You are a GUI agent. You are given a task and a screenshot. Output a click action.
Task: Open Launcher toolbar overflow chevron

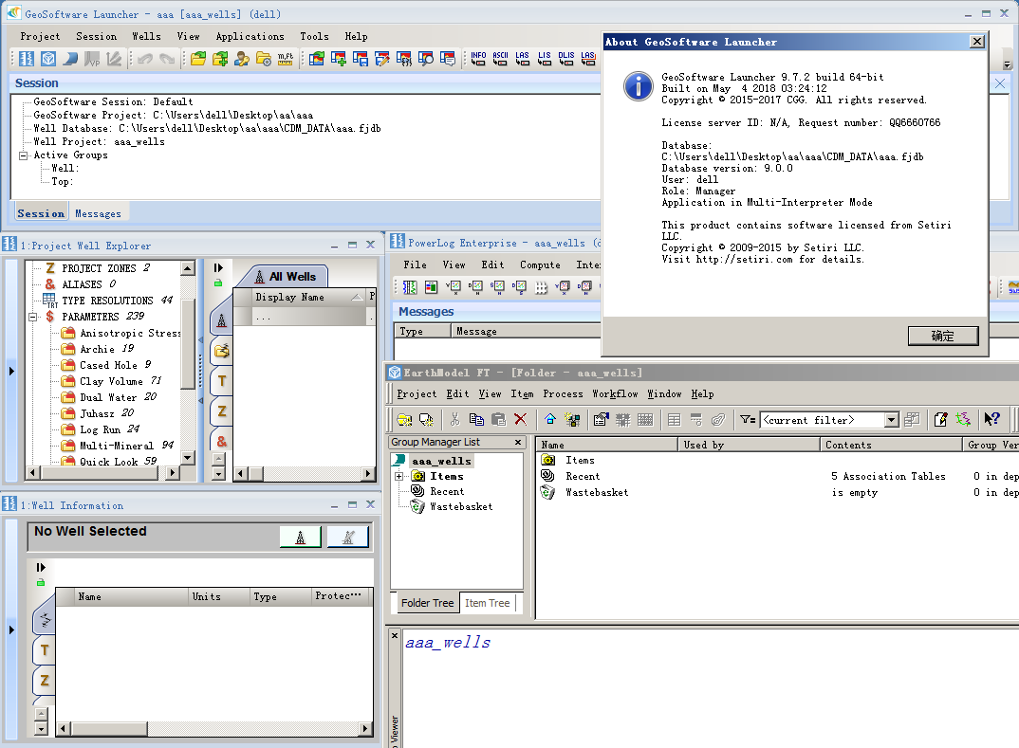tap(1008, 64)
